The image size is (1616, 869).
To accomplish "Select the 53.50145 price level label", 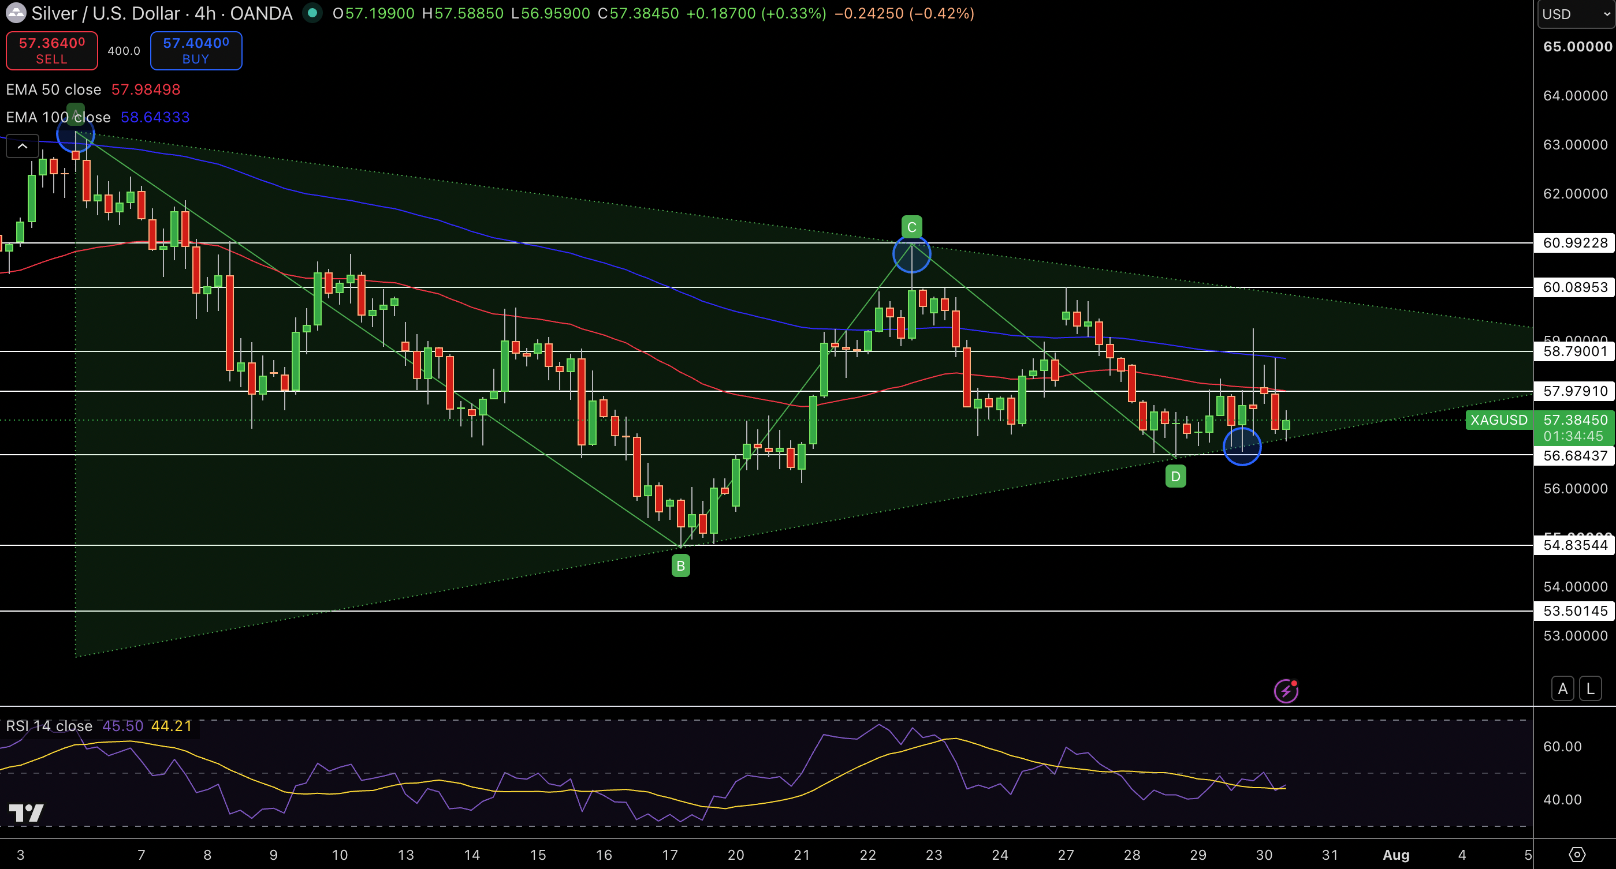I will point(1574,611).
